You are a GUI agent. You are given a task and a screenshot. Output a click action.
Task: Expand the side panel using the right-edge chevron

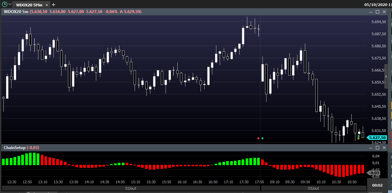pos(386,76)
